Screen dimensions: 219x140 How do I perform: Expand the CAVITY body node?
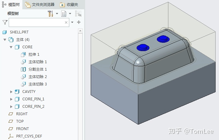(x=11, y=92)
